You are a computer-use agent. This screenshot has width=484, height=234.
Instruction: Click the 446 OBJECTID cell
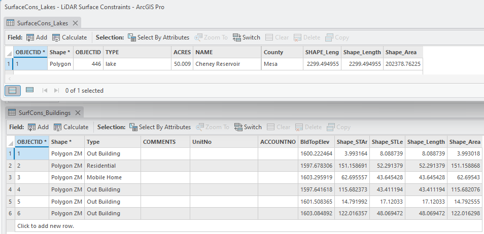(88, 64)
